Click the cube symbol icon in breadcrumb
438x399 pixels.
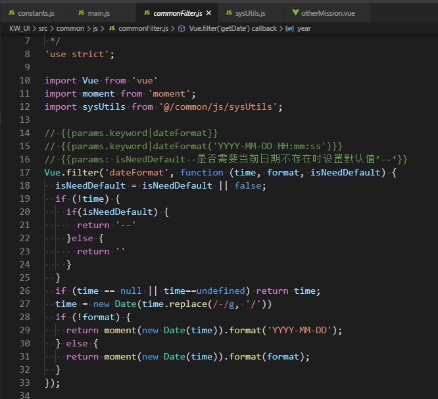[x=182, y=29]
